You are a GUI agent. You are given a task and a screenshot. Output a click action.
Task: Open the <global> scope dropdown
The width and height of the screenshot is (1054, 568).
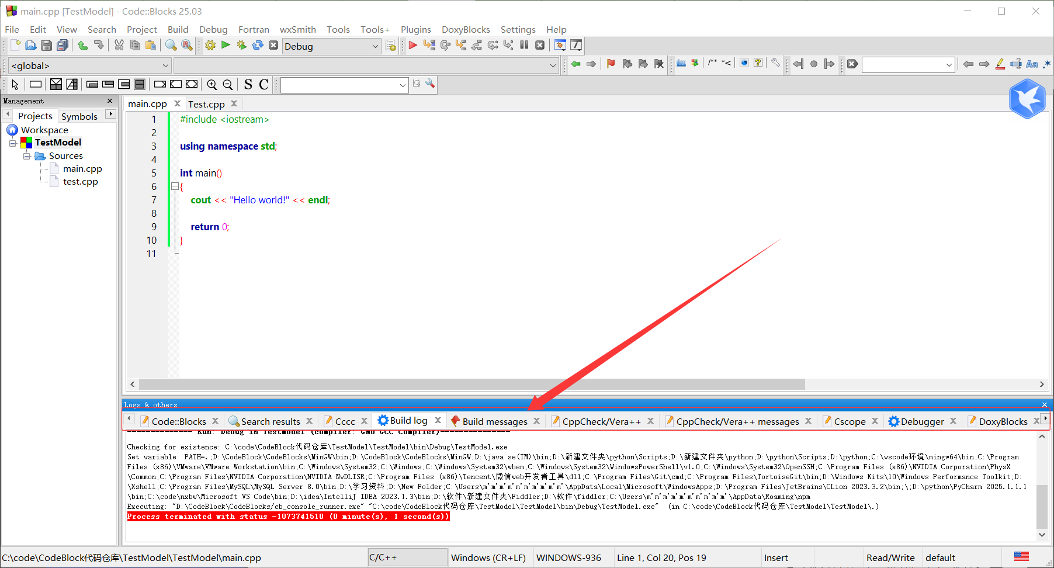tap(165, 65)
